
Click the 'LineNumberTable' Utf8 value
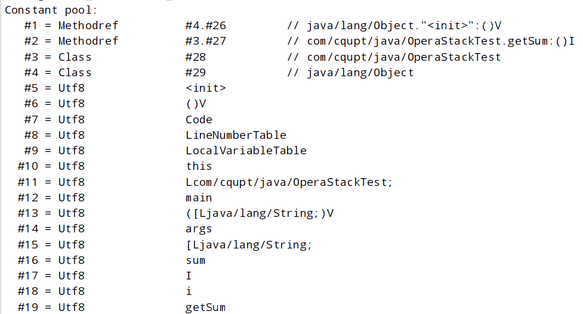[236, 135]
